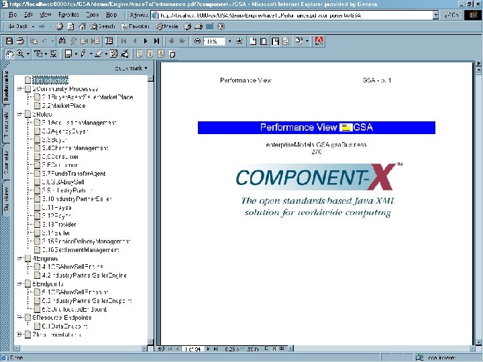Open the zoom percentage dropdown arrow
Viewport: 483px width, 362px height.
click(x=229, y=41)
